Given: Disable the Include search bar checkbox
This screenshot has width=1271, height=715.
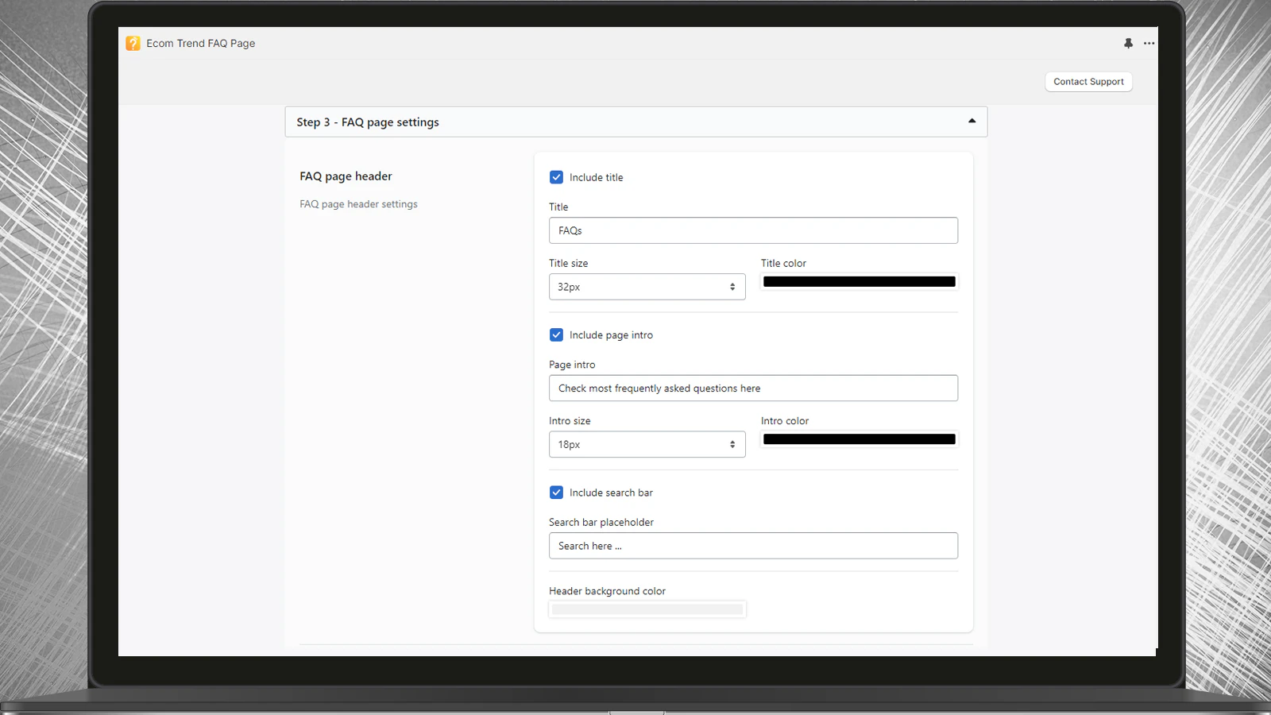Looking at the screenshot, I should pos(556,493).
